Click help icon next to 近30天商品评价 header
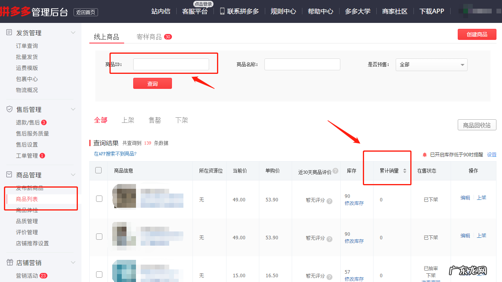502x282 pixels. click(x=335, y=171)
